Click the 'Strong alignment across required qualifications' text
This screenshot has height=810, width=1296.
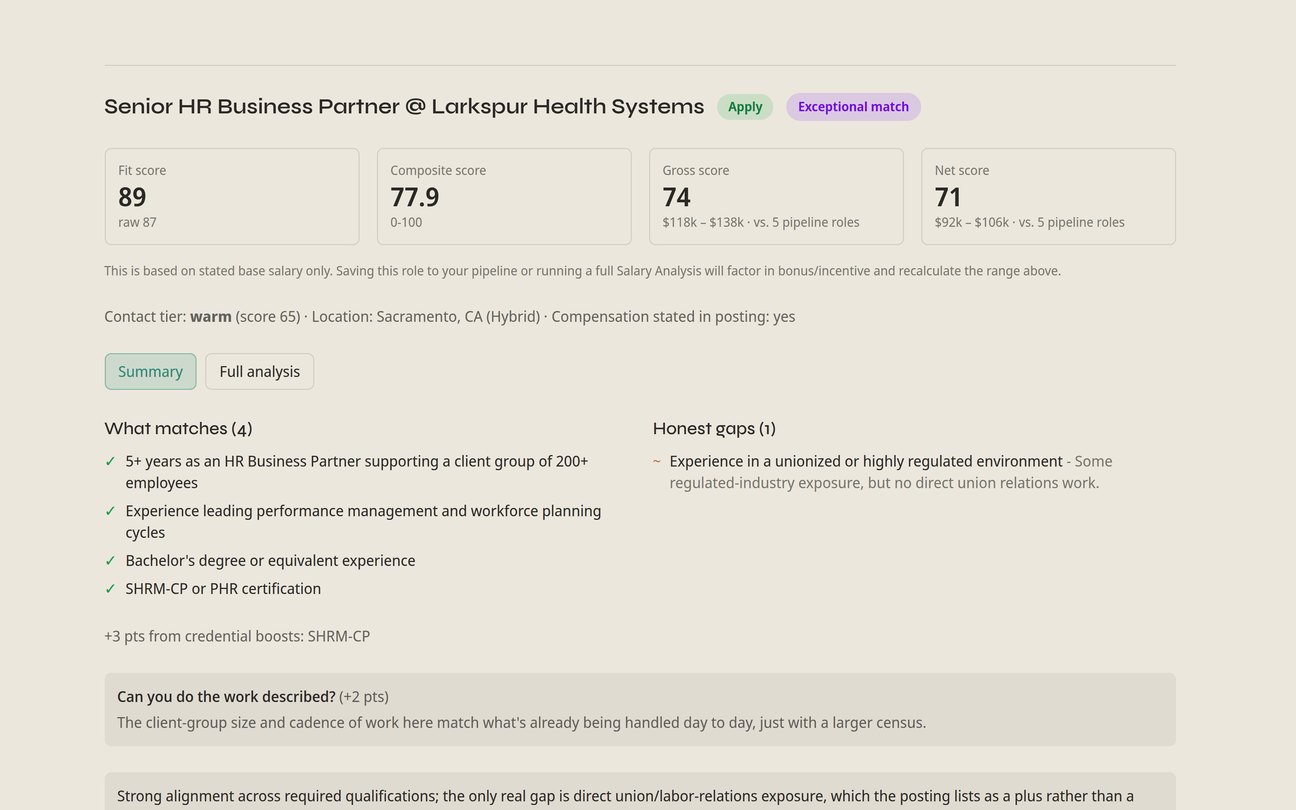click(x=625, y=797)
